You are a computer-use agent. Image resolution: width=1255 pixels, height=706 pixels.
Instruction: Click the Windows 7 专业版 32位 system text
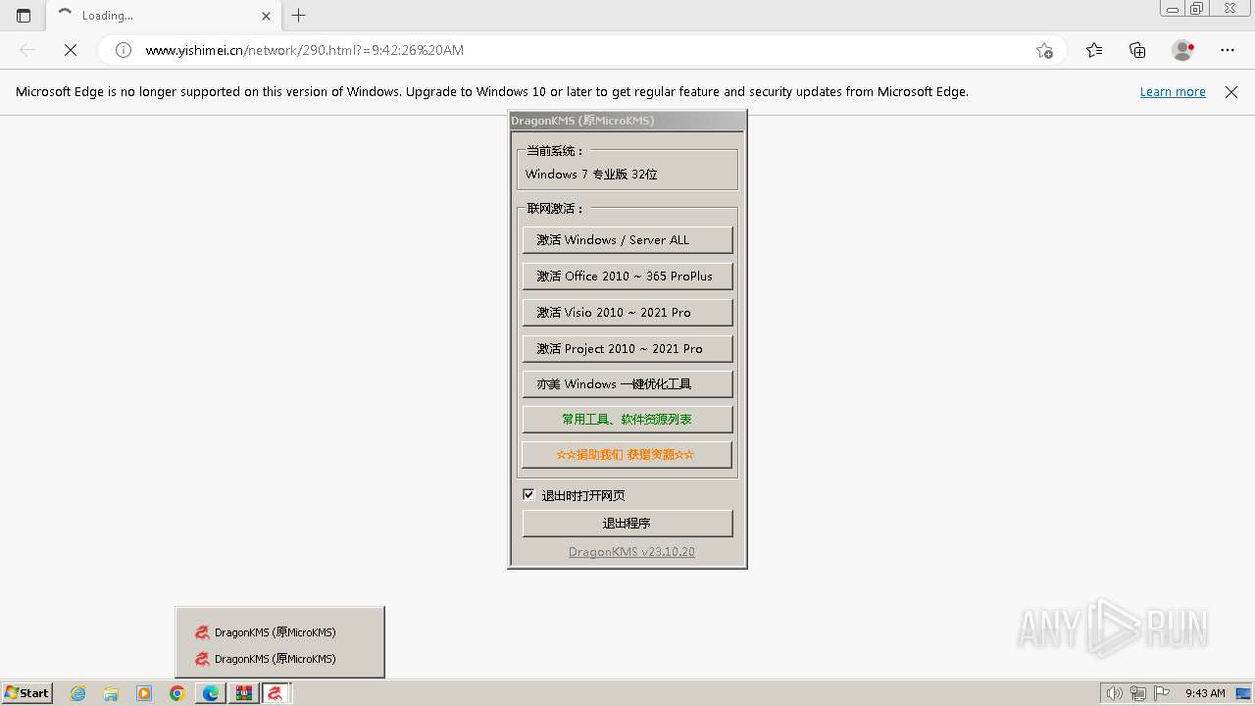[591, 175]
